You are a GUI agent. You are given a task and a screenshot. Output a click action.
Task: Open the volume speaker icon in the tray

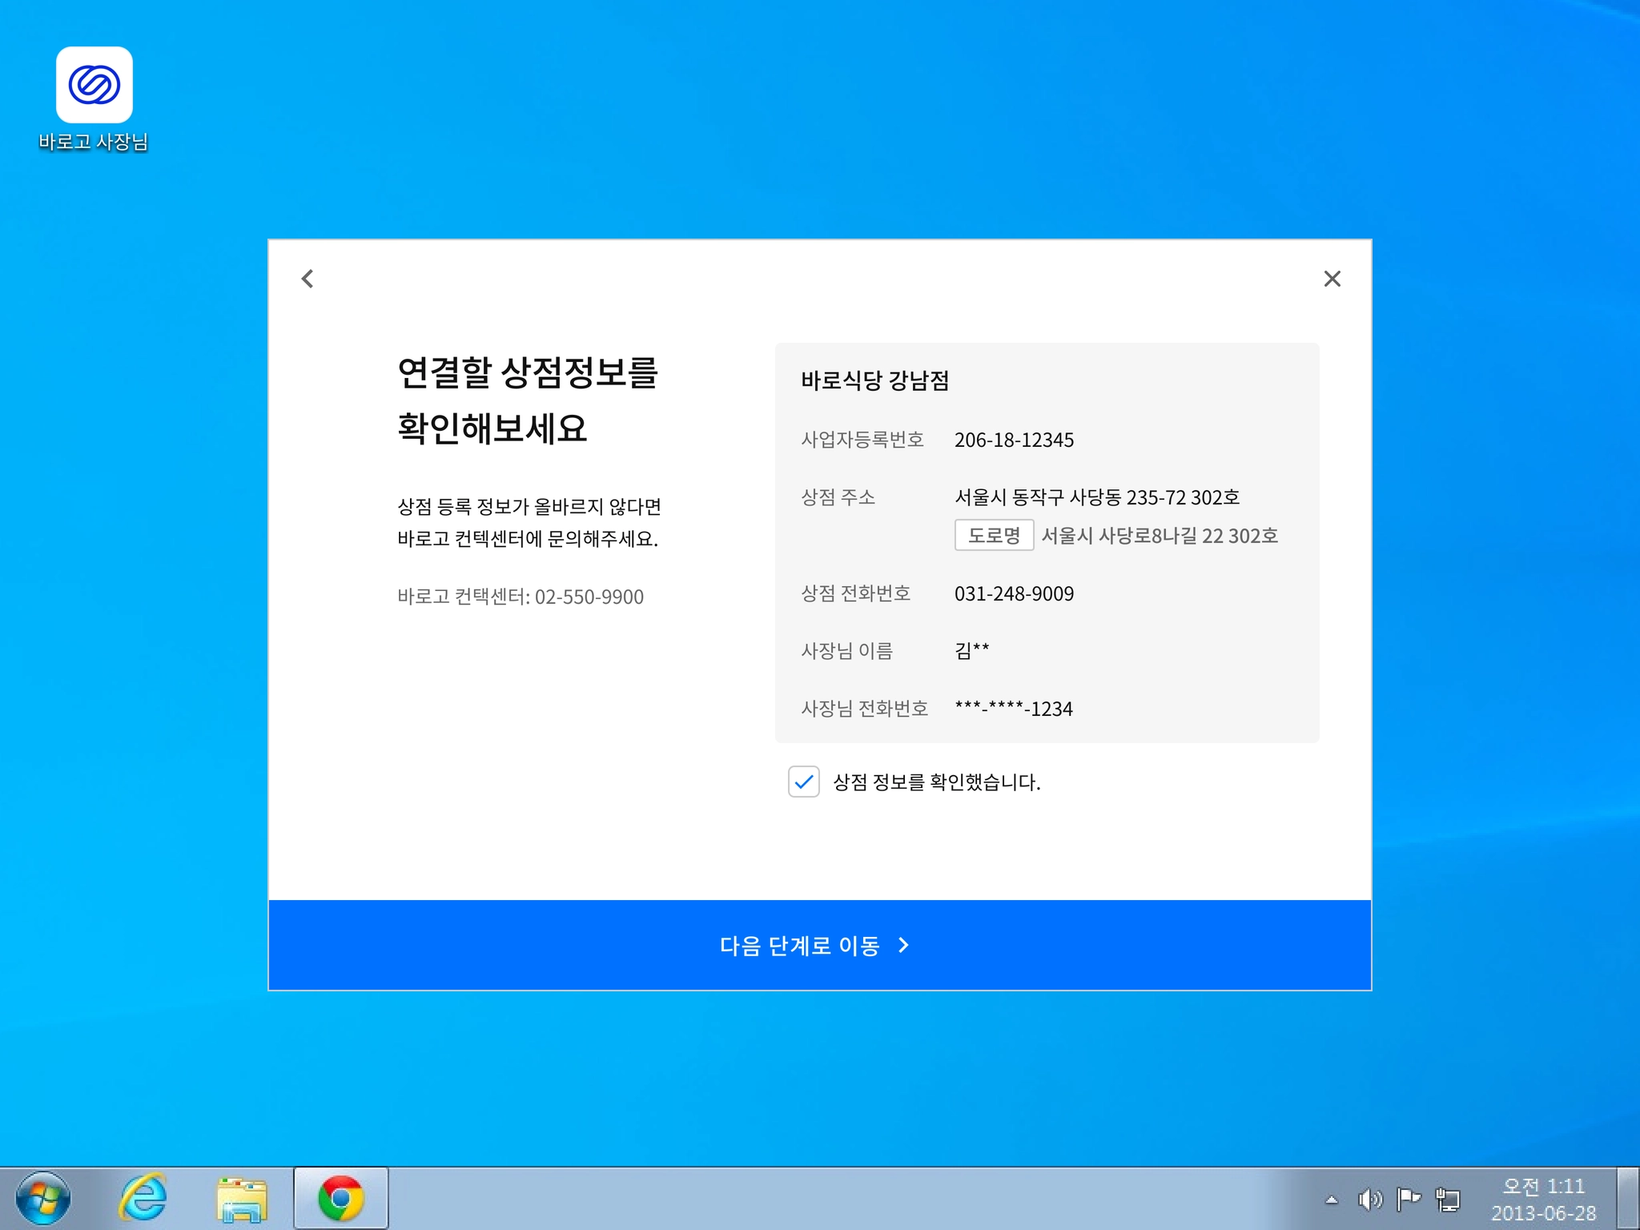tap(1369, 1200)
